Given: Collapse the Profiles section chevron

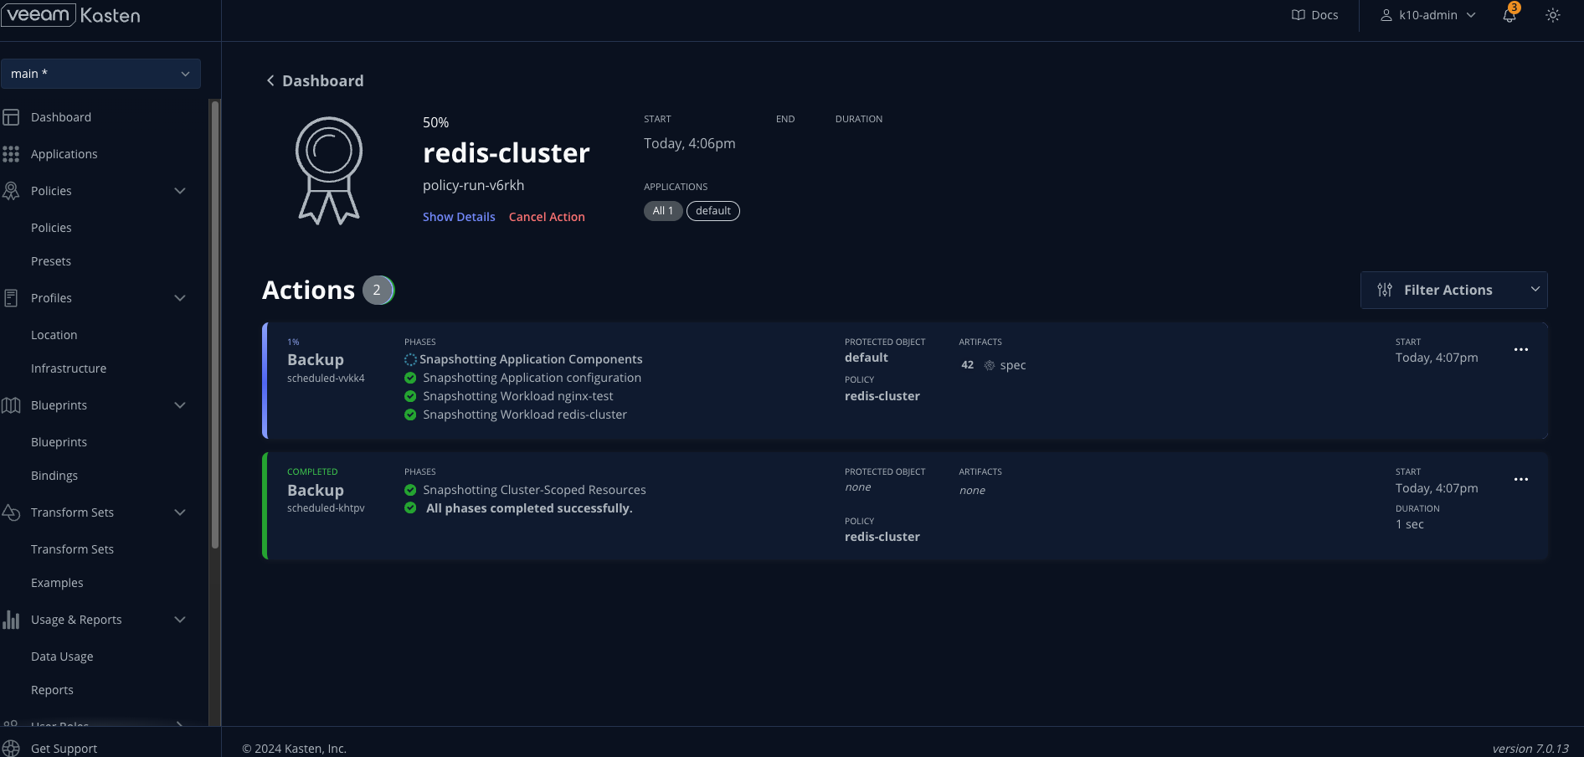Looking at the screenshot, I should pyautogui.click(x=180, y=298).
